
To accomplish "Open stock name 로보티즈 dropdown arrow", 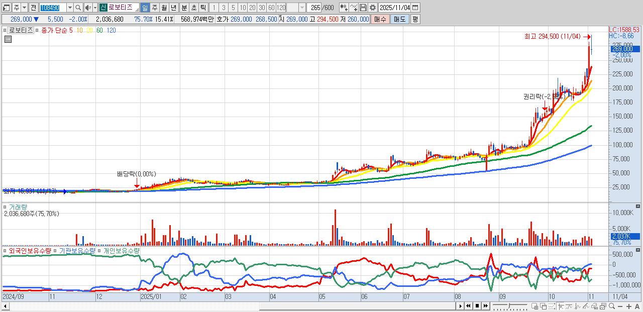I will point(137,10).
